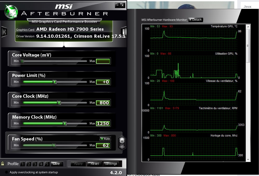Click the Core Clock (MHz) label

coord(30,96)
